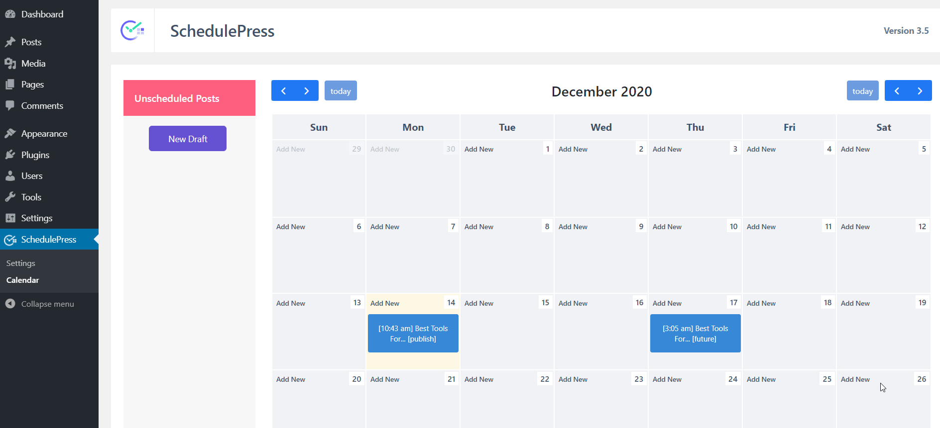Click the SchedulePress logo in header

coord(132,30)
